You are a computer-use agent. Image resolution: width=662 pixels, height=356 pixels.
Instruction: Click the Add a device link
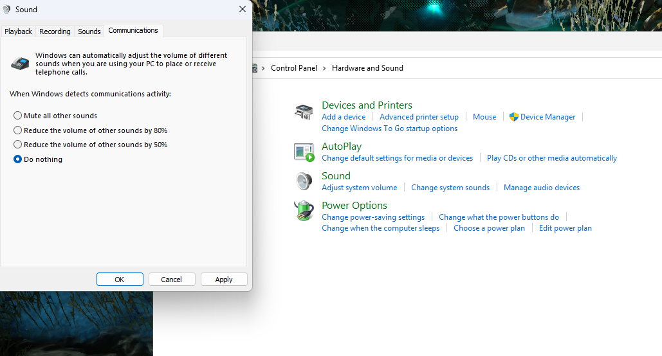(344, 117)
